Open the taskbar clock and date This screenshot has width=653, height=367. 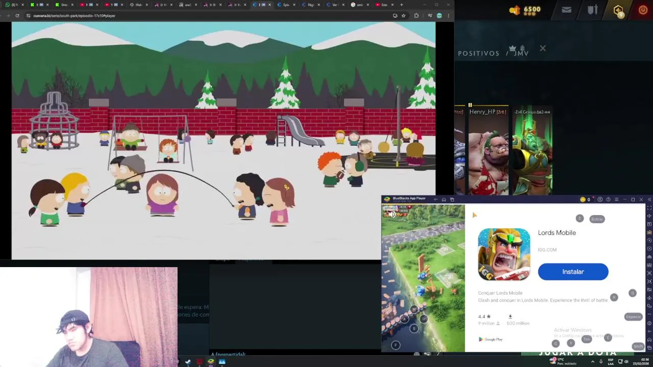point(642,361)
